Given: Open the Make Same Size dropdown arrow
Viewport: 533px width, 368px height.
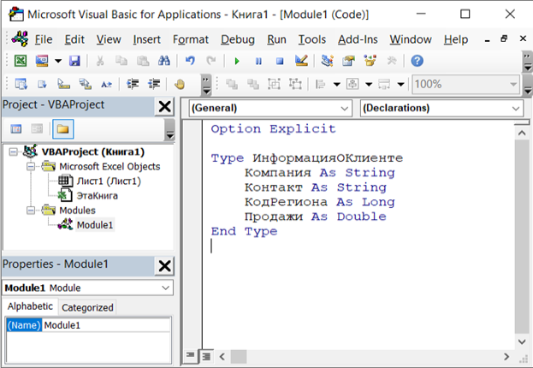Looking at the screenshot, I should pyautogui.click(x=400, y=84).
